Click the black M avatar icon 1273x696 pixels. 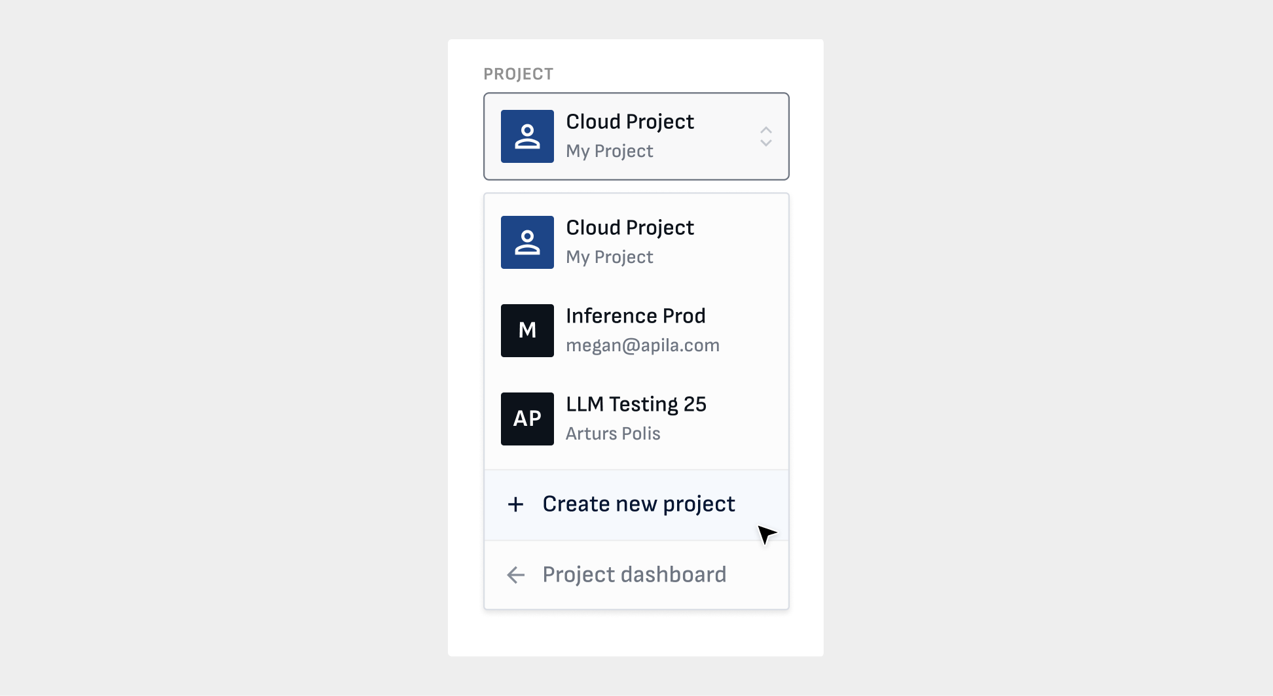coord(527,330)
